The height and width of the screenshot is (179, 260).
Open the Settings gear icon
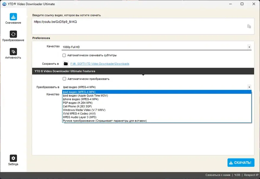point(13,158)
